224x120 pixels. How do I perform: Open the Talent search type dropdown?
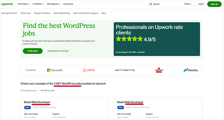(188, 4)
